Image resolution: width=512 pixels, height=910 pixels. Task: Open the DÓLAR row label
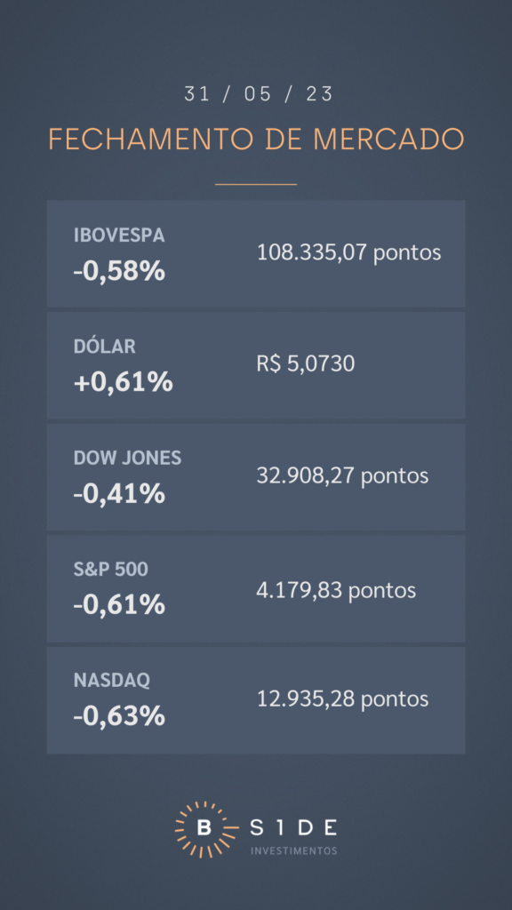click(x=105, y=347)
